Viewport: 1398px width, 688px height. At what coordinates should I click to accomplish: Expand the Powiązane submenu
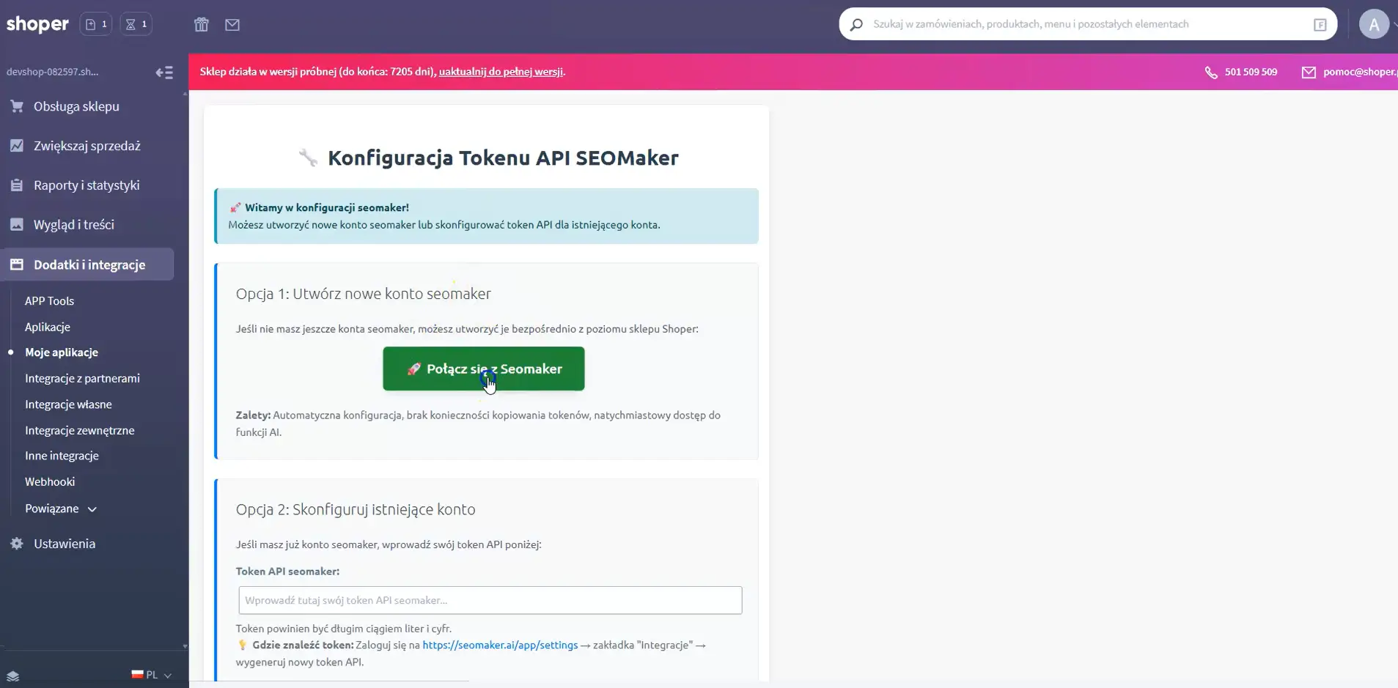pyautogui.click(x=61, y=508)
